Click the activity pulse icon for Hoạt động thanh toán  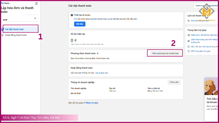[x=3, y=35]
